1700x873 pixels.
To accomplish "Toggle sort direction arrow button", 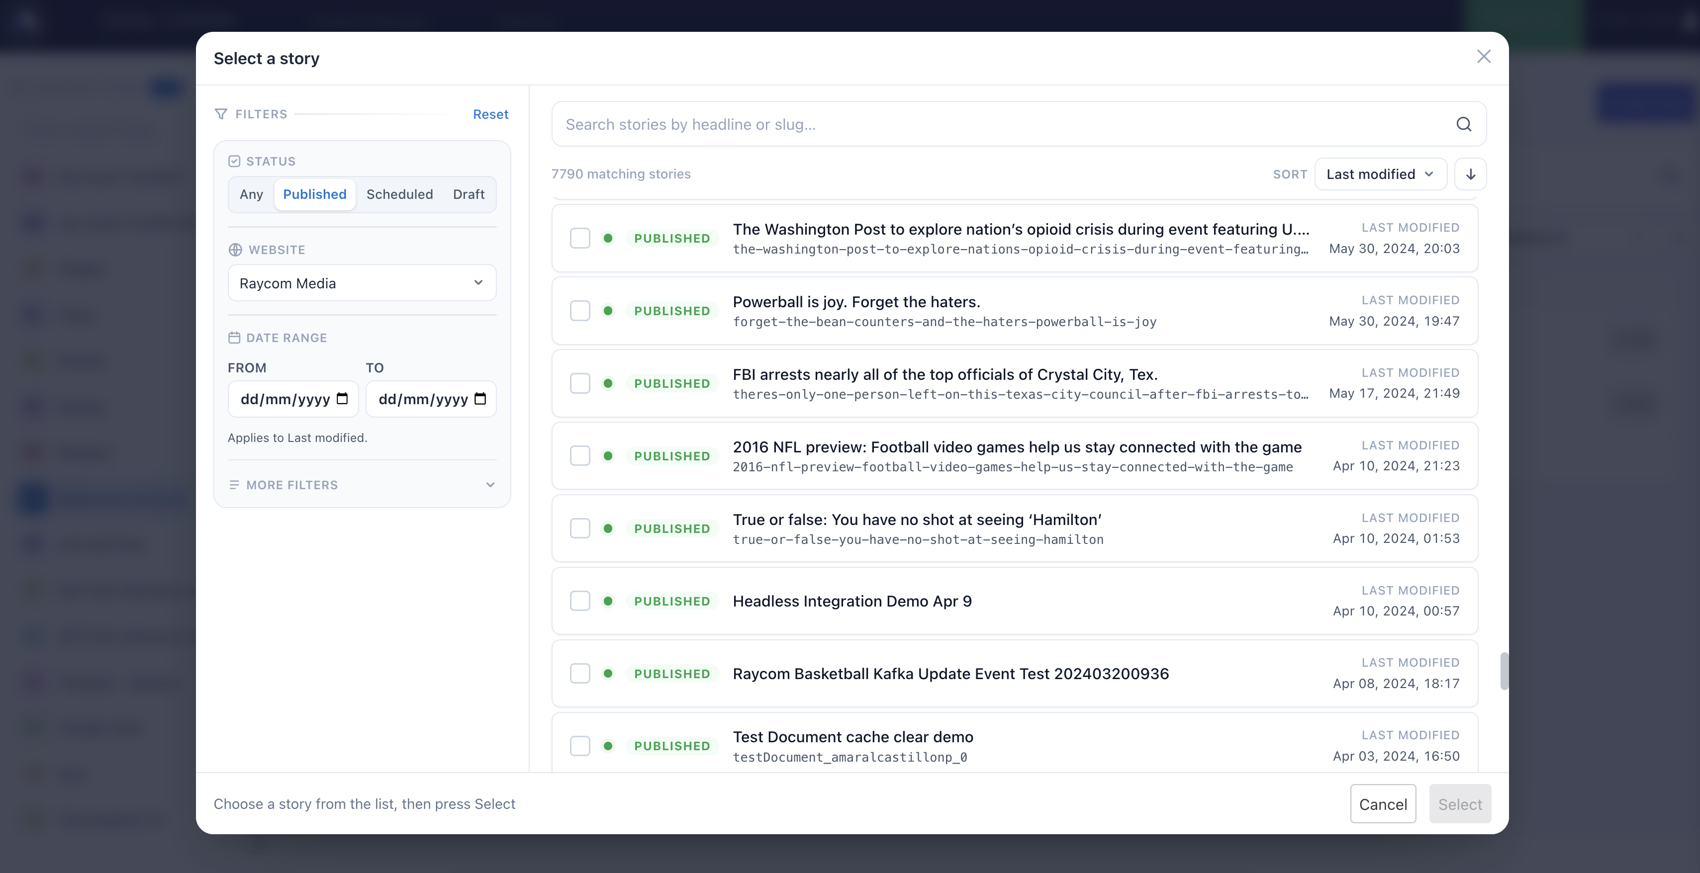I will (1470, 174).
